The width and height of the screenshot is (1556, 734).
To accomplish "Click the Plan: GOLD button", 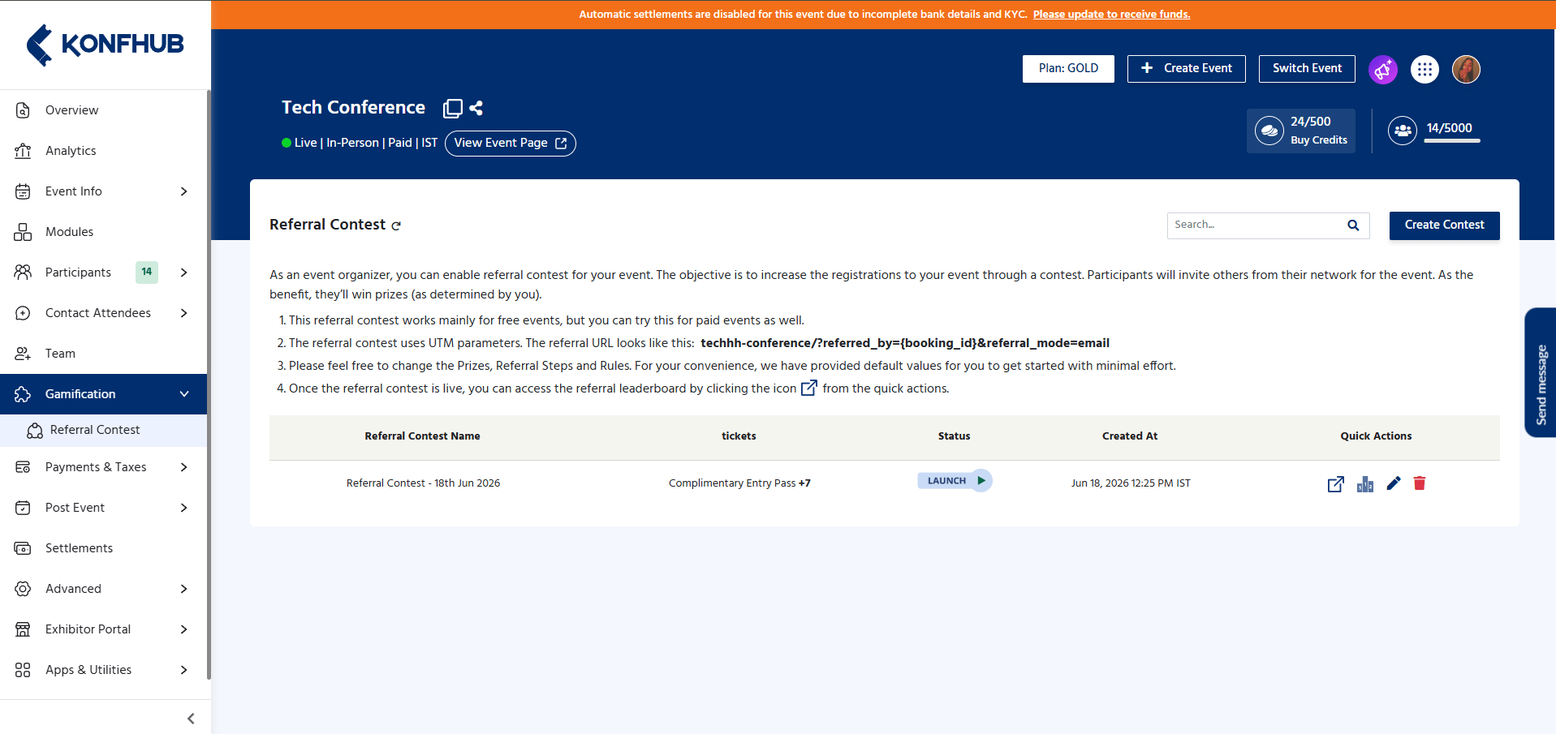I will 1068,69.
